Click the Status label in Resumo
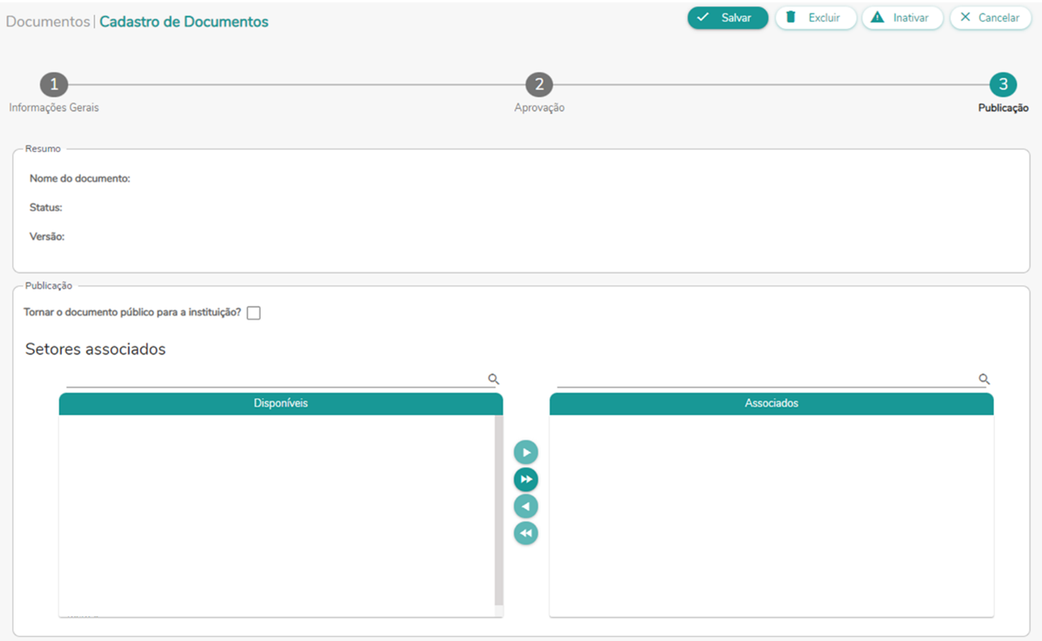 point(46,208)
